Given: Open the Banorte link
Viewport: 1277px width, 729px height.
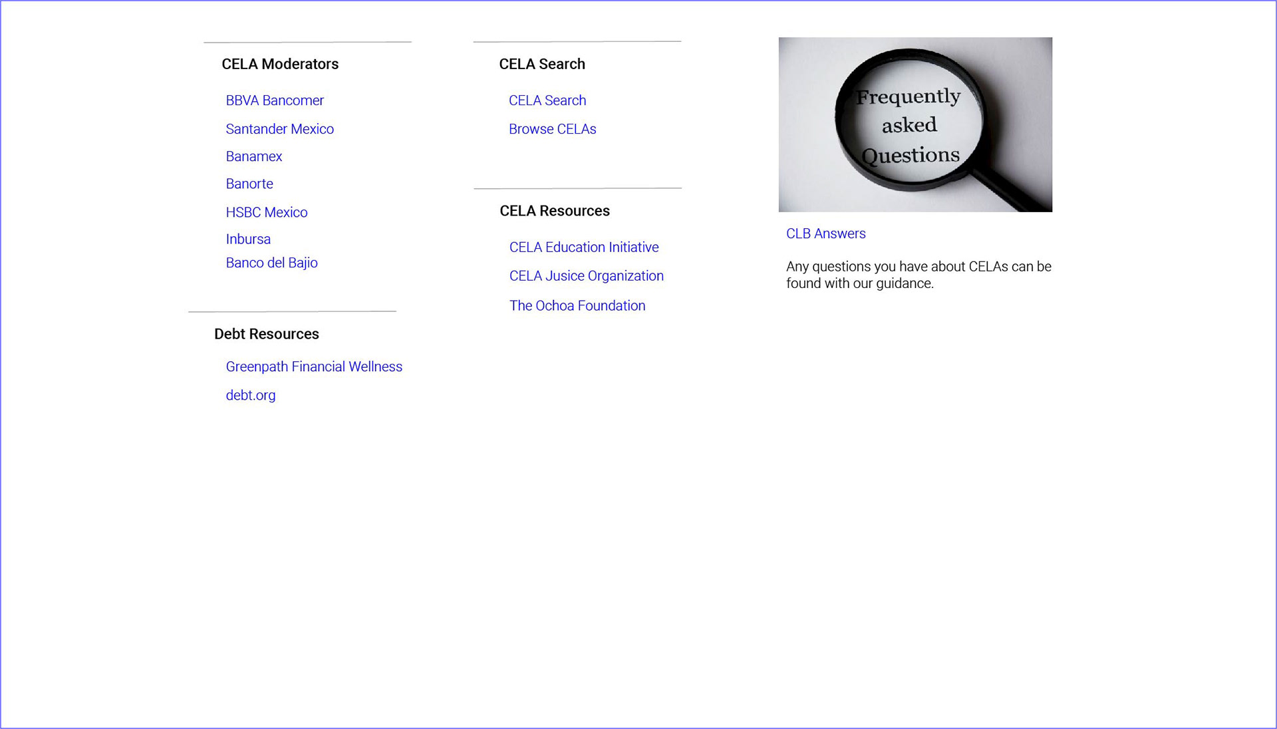Looking at the screenshot, I should point(249,184).
